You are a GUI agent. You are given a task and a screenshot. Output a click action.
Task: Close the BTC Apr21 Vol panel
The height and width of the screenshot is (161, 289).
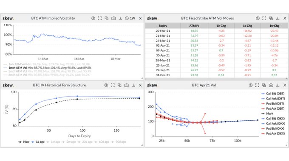click(x=285, y=85)
